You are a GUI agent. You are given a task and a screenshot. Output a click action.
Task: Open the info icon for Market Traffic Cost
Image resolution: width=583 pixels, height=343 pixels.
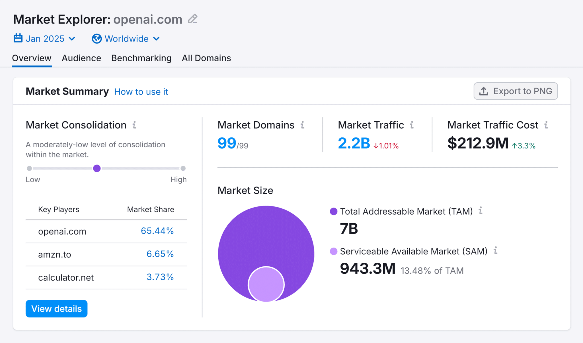click(546, 125)
